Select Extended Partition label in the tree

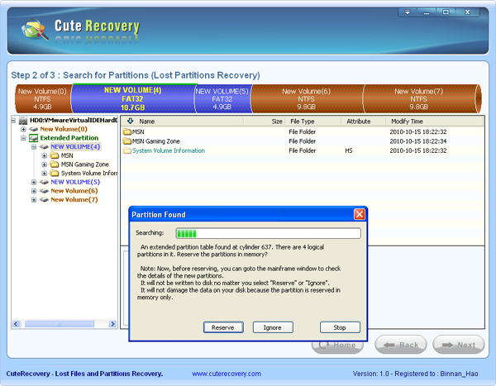coord(69,138)
